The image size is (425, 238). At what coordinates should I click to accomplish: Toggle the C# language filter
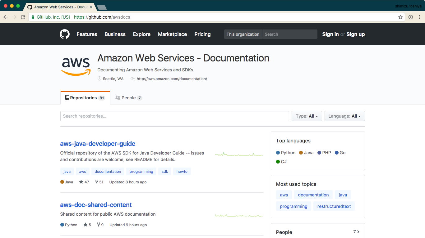pyautogui.click(x=278, y=162)
